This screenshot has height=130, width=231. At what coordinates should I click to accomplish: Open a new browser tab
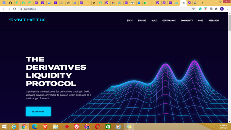203,3
